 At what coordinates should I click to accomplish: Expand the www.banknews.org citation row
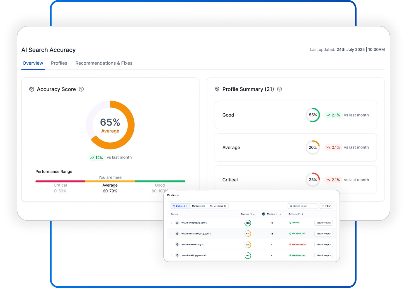(x=172, y=244)
